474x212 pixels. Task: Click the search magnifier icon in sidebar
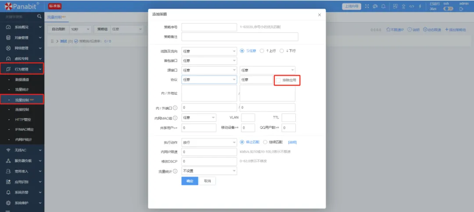39,17
